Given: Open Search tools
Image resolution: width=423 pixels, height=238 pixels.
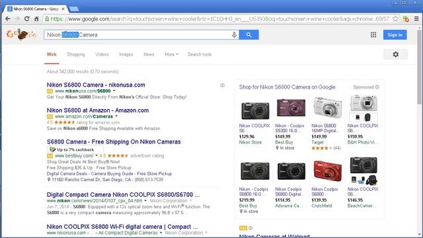Looking at the screenshot, I should click(200, 54).
